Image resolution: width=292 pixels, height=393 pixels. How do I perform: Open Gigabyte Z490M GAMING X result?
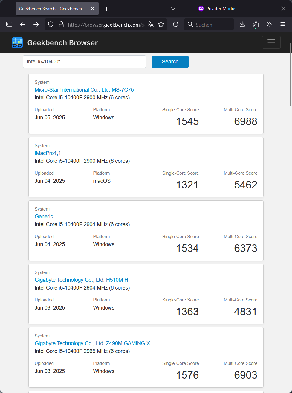[92, 343]
